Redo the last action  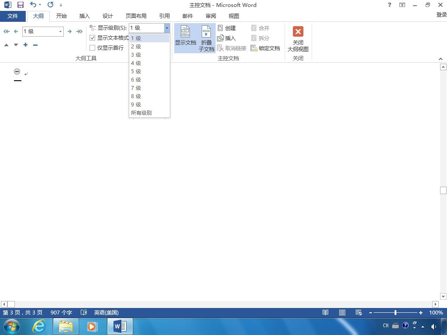click(x=51, y=4)
